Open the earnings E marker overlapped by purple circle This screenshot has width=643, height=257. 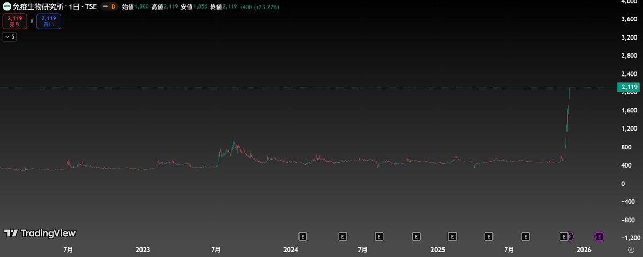(563, 236)
